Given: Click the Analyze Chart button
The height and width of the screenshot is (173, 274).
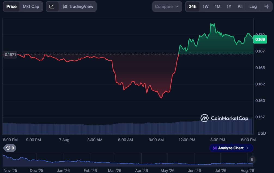Looking at the screenshot, I should [231, 148].
